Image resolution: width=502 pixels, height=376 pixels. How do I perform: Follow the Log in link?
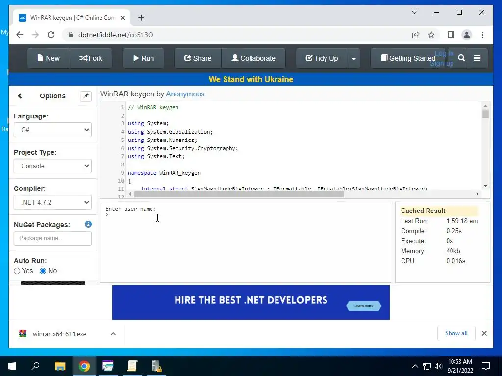(444, 53)
